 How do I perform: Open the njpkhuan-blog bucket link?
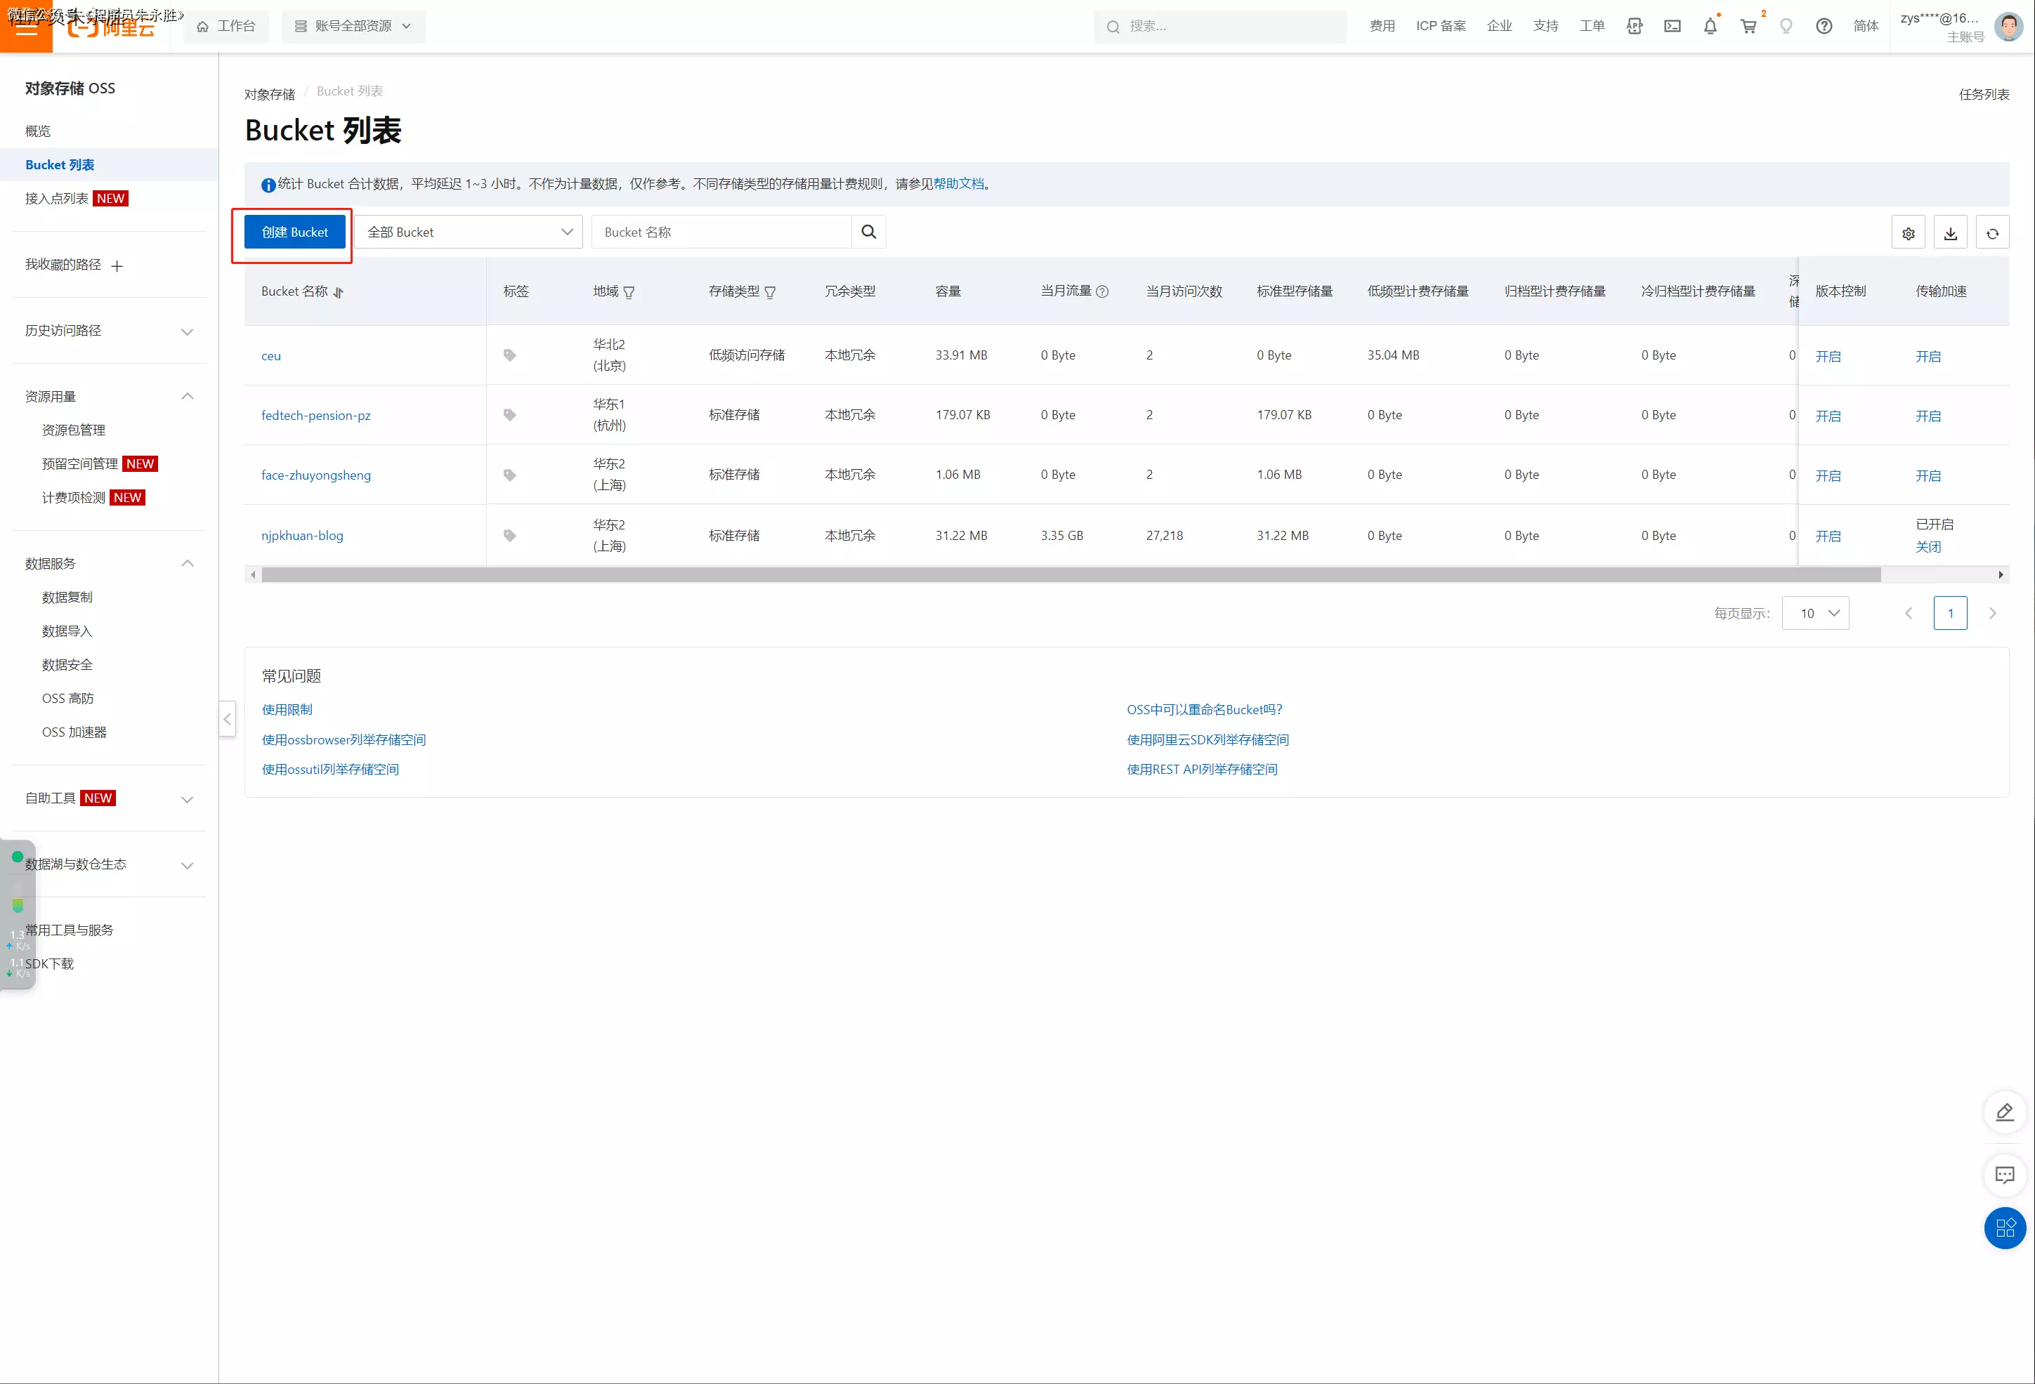pos(302,536)
